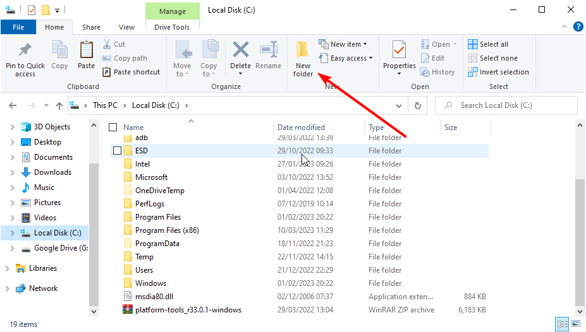Click This PC in the address path

click(x=105, y=105)
